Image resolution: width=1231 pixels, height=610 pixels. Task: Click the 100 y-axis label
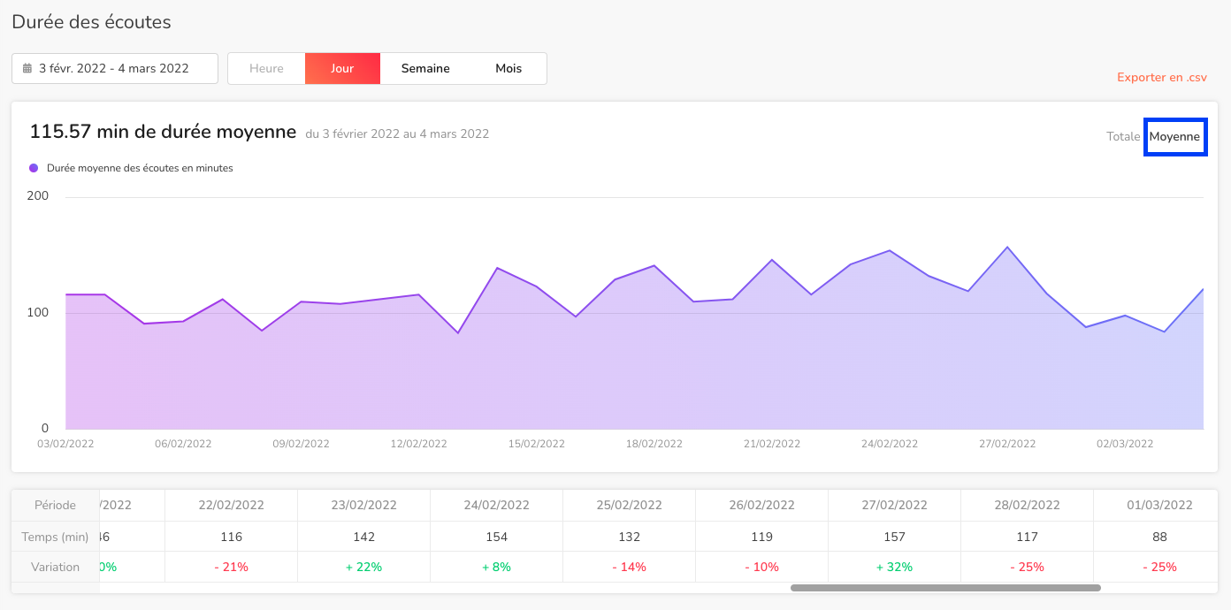pos(38,313)
